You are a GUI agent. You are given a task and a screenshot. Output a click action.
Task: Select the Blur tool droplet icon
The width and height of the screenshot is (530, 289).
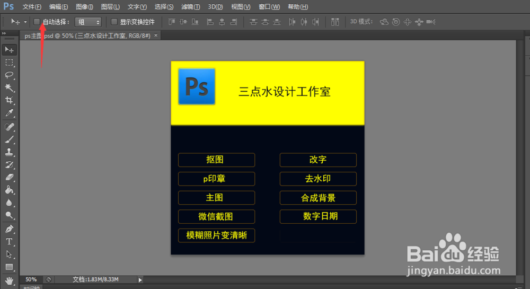(x=9, y=203)
